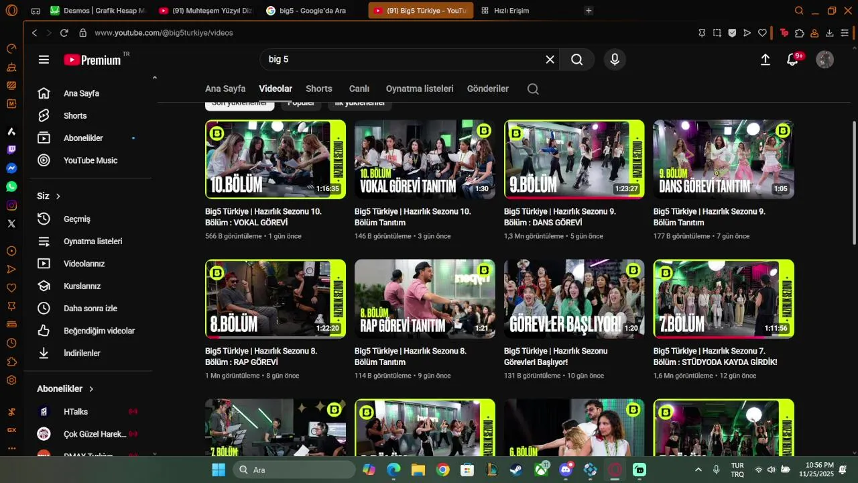
Task: Go back to the previous page
Action: [x=35, y=33]
